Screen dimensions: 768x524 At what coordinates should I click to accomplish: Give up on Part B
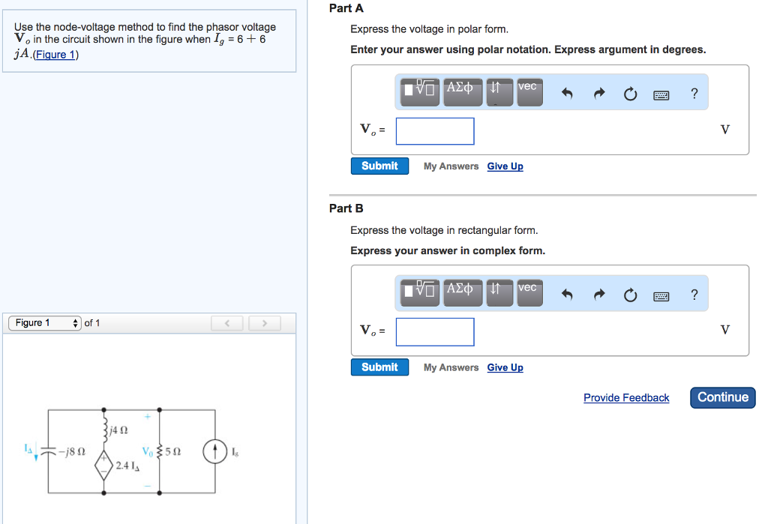[505, 367]
